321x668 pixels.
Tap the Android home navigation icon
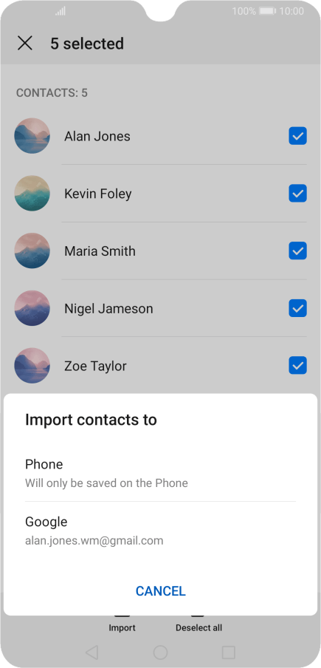coord(160,652)
